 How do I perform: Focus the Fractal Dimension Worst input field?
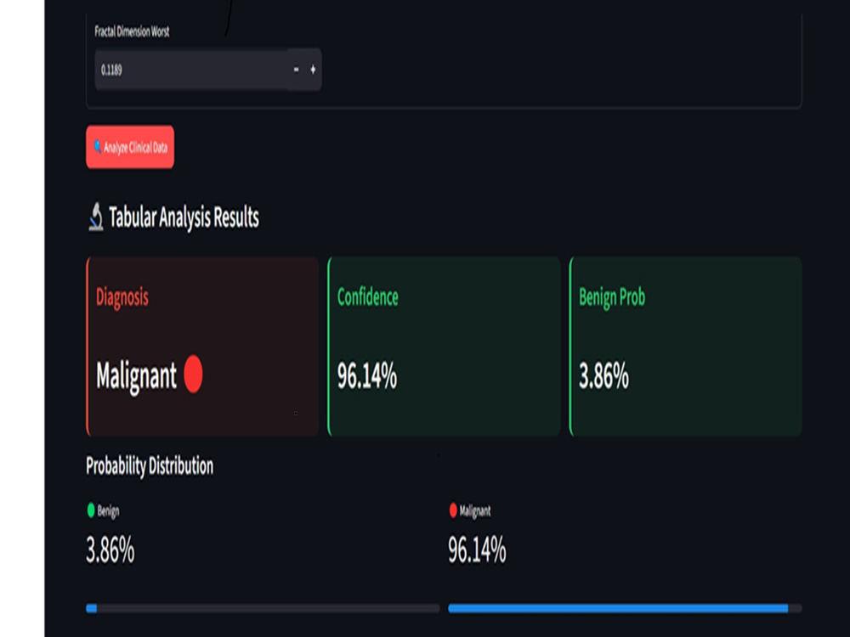pyautogui.click(x=191, y=70)
